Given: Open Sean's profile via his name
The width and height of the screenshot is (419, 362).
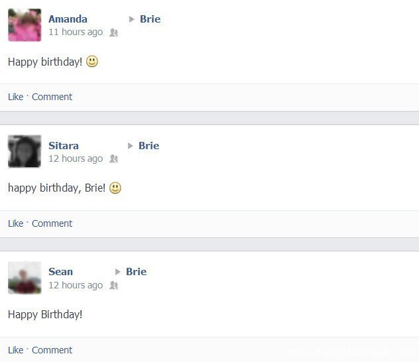Looking at the screenshot, I should (x=60, y=271).
